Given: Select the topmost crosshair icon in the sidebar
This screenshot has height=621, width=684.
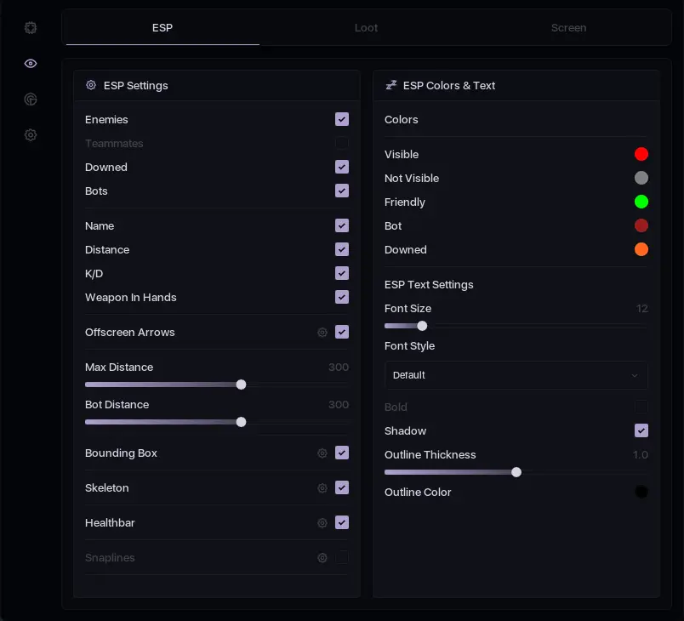Looking at the screenshot, I should [31, 28].
